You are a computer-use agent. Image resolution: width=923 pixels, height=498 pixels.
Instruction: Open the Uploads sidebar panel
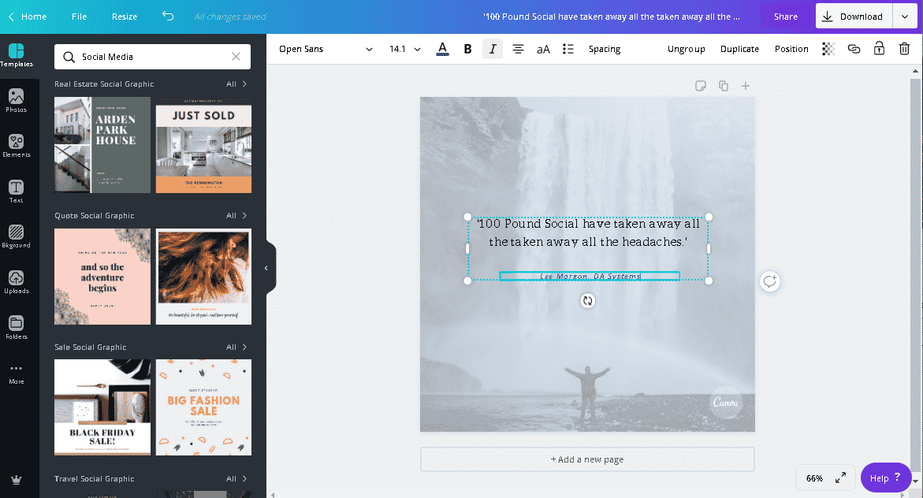point(16,282)
